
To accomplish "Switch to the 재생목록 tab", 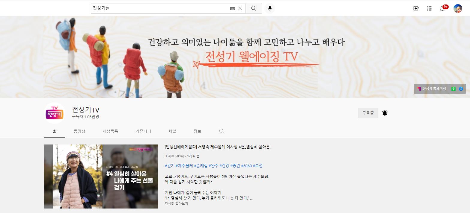I will pos(110,131).
